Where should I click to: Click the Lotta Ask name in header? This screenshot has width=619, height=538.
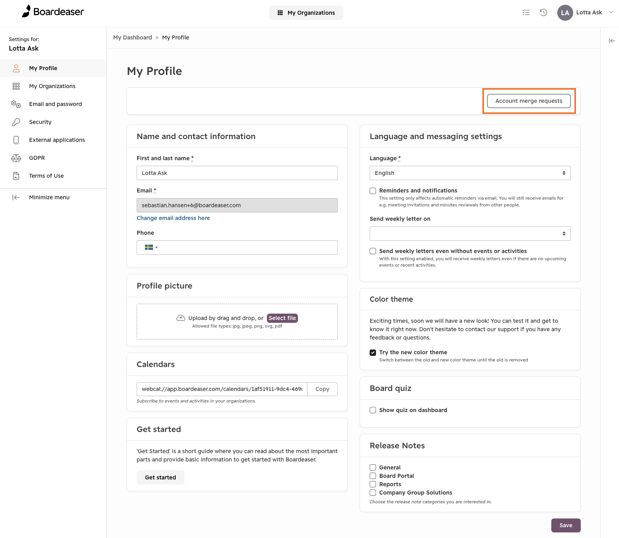pyautogui.click(x=589, y=12)
